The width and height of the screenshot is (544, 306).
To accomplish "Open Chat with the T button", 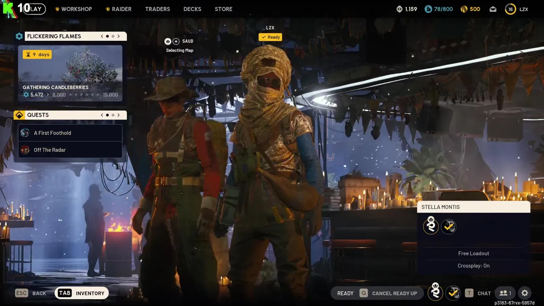I will tap(478, 293).
